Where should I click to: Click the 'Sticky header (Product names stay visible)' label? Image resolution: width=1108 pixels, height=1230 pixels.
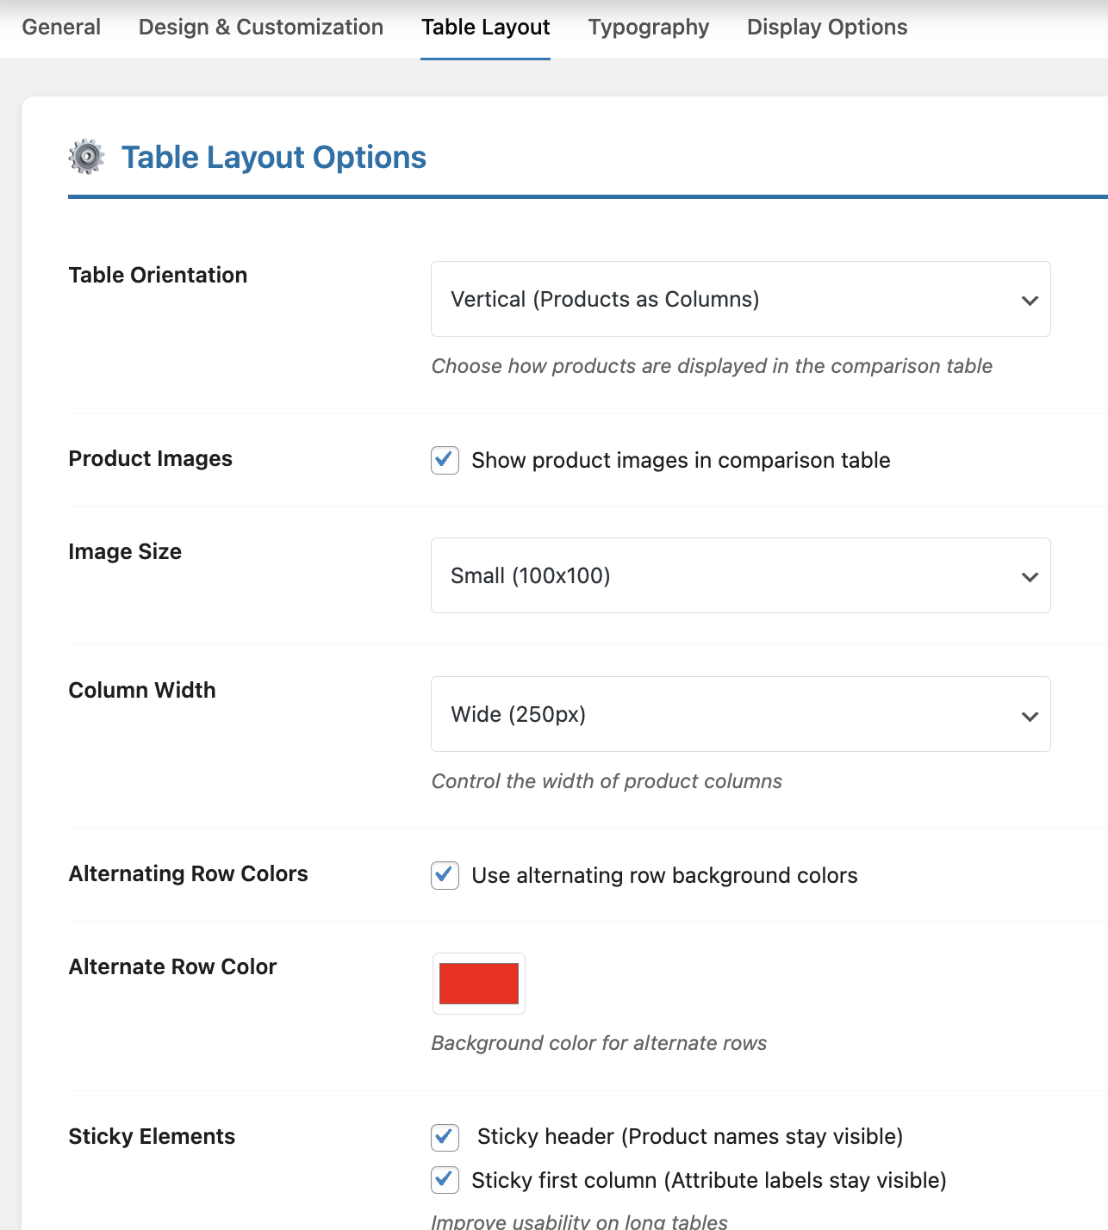(x=689, y=1137)
